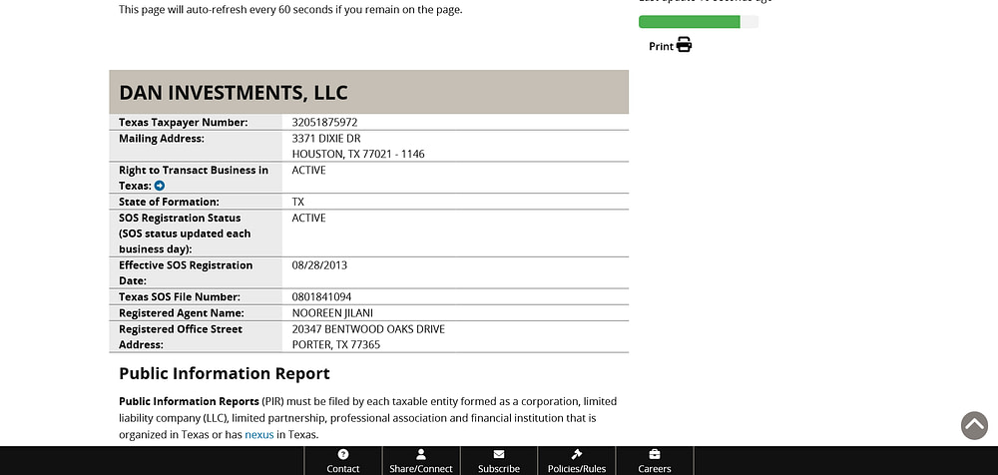Click ACTIVE value for Right to Transact Business
The height and width of the screenshot is (475, 998).
tap(308, 170)
